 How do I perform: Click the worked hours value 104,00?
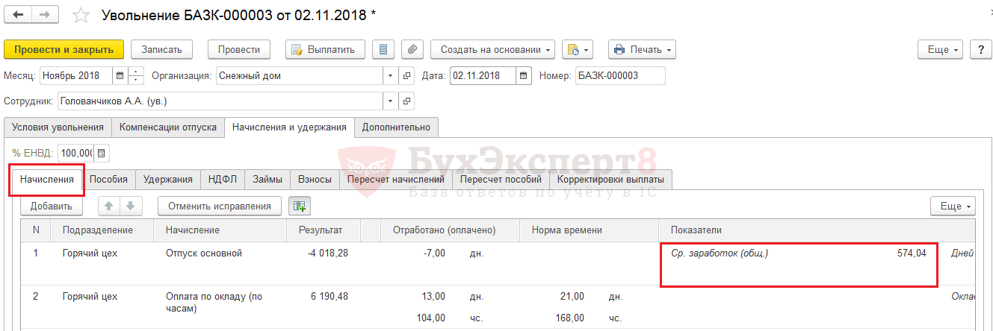pyautogui.click(x=430, y=318)
